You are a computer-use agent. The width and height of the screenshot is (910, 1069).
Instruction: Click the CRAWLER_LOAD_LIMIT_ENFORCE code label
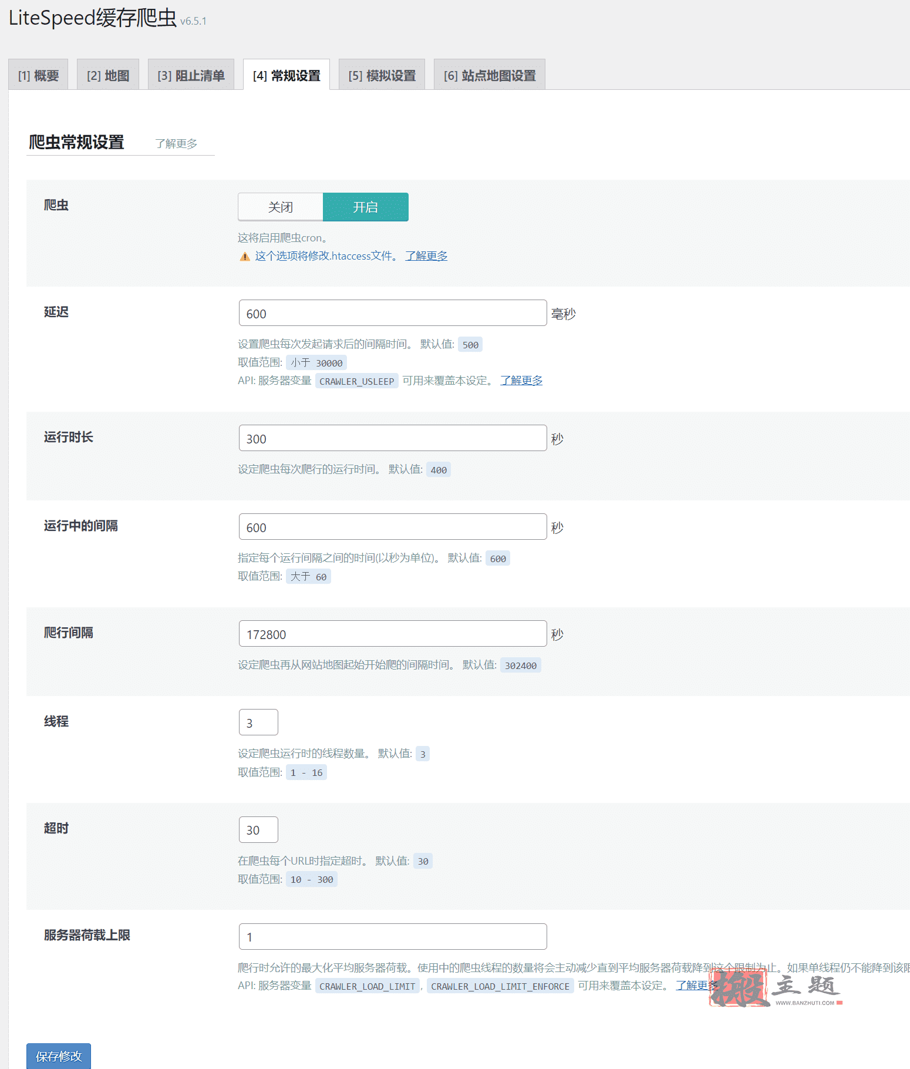(x=500, y=987)
